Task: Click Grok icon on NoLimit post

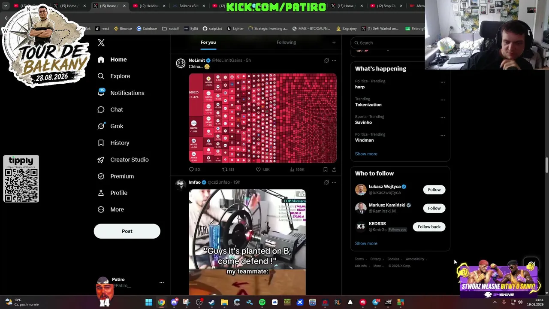Action: pos(326,61)
